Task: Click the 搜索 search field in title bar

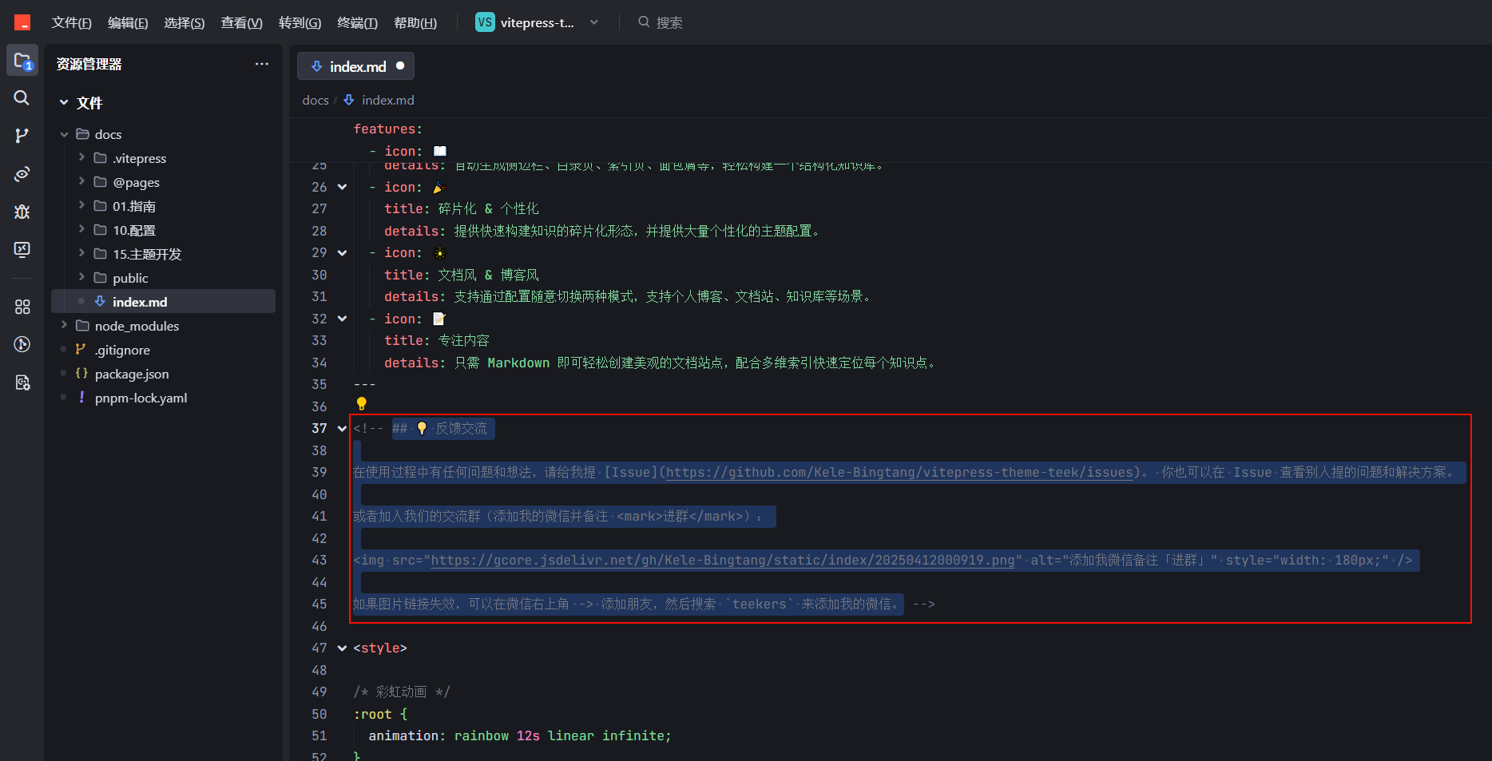Action: (x=669, y=22)
